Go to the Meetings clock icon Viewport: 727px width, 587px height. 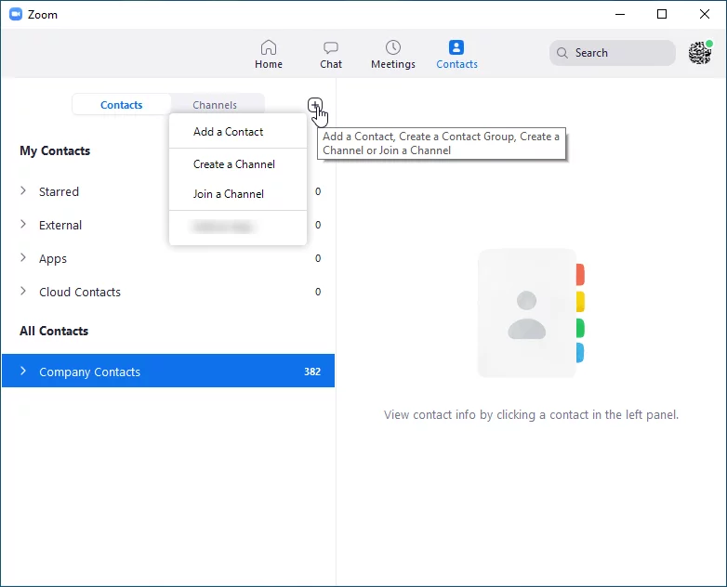click(x=393, y=47)
